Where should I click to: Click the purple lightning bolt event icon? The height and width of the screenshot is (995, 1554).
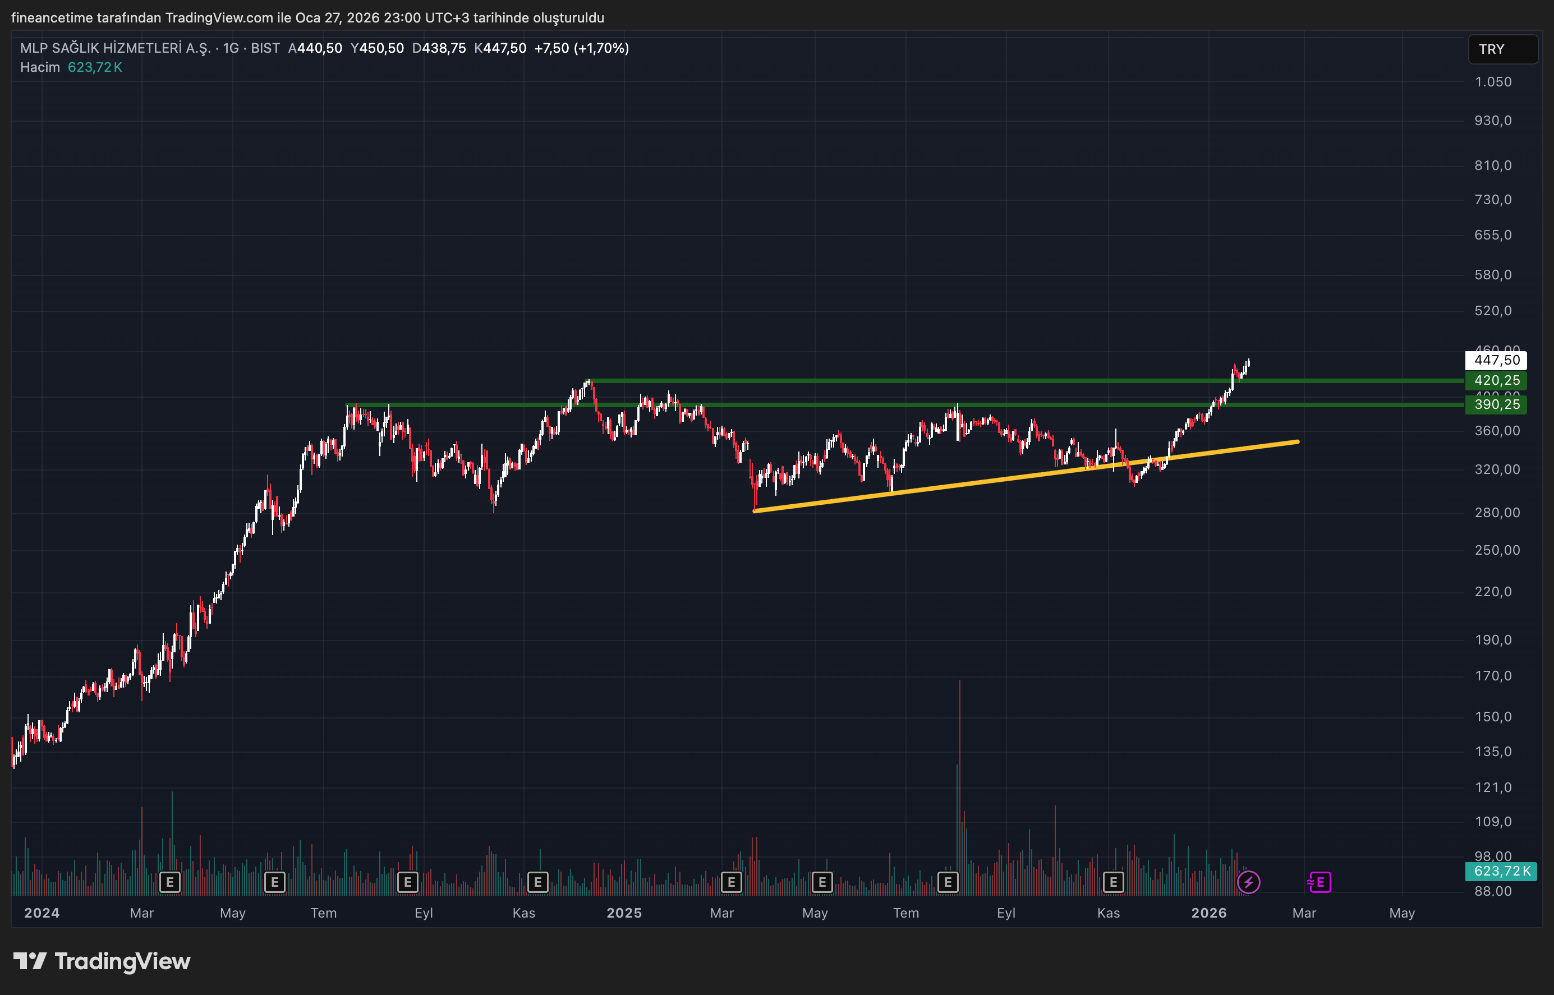[1248, 882]
